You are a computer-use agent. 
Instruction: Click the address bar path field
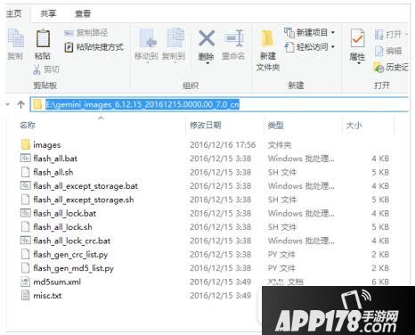(x=220, y=104)
